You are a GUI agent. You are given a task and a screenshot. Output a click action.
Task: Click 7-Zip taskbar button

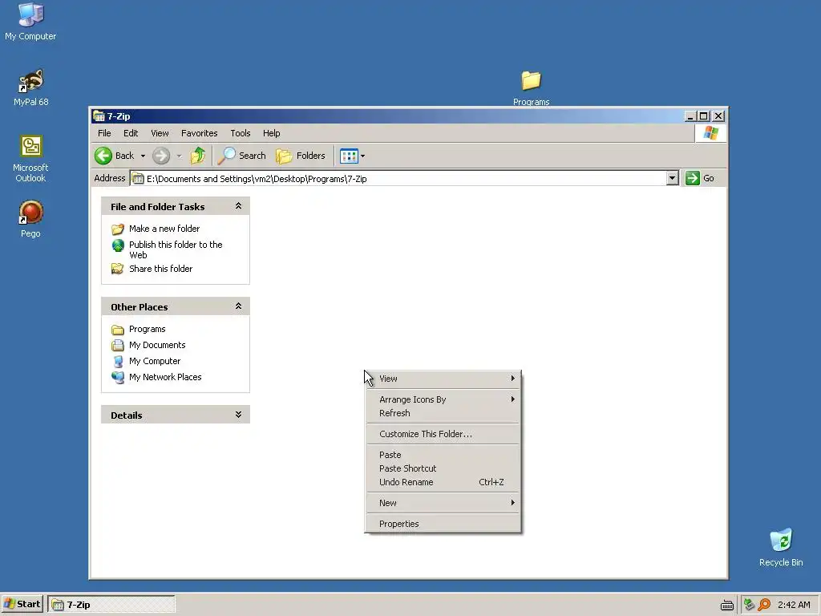pyautogui.click(x=111, y=605)
